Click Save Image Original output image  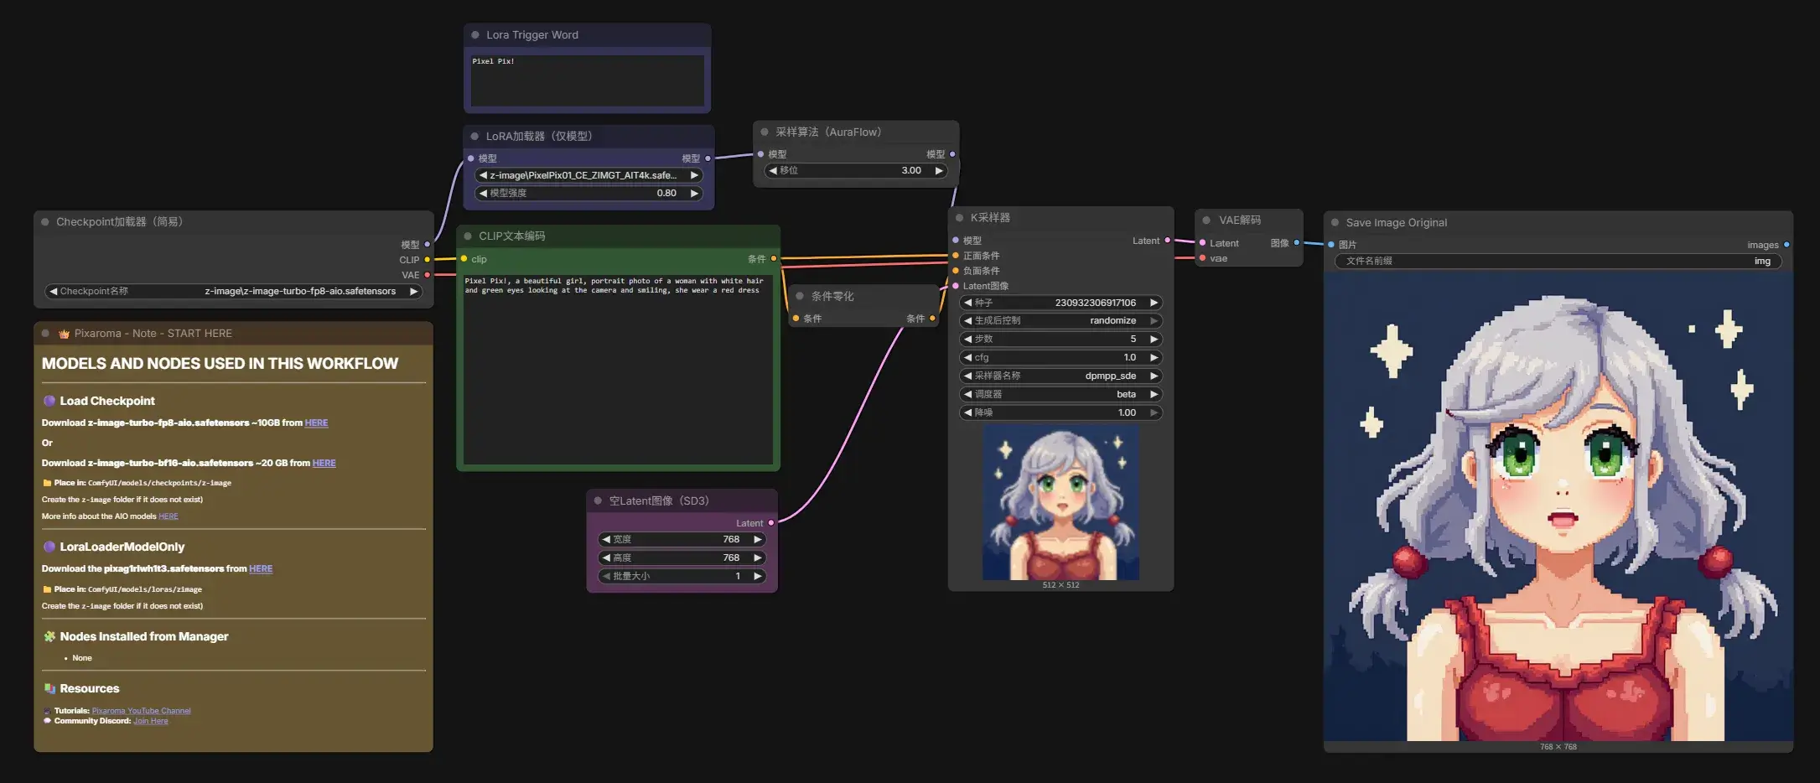1558,507
